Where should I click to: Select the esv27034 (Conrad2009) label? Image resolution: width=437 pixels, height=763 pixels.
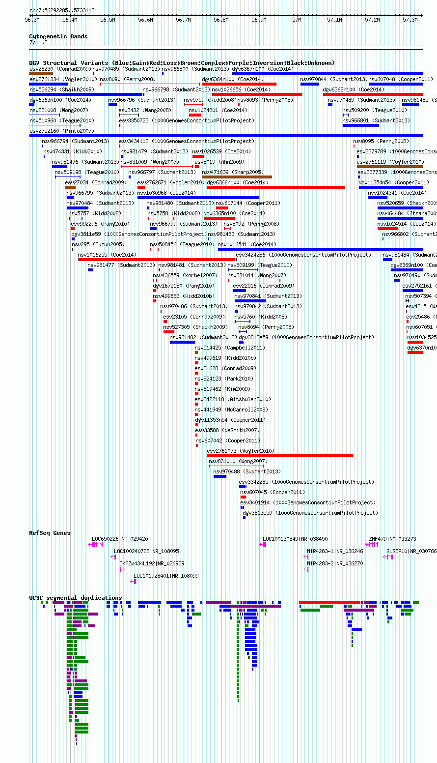96,182
